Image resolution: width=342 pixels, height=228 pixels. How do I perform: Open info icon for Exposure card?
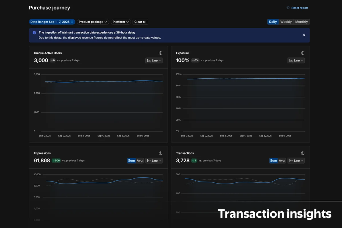303,53
